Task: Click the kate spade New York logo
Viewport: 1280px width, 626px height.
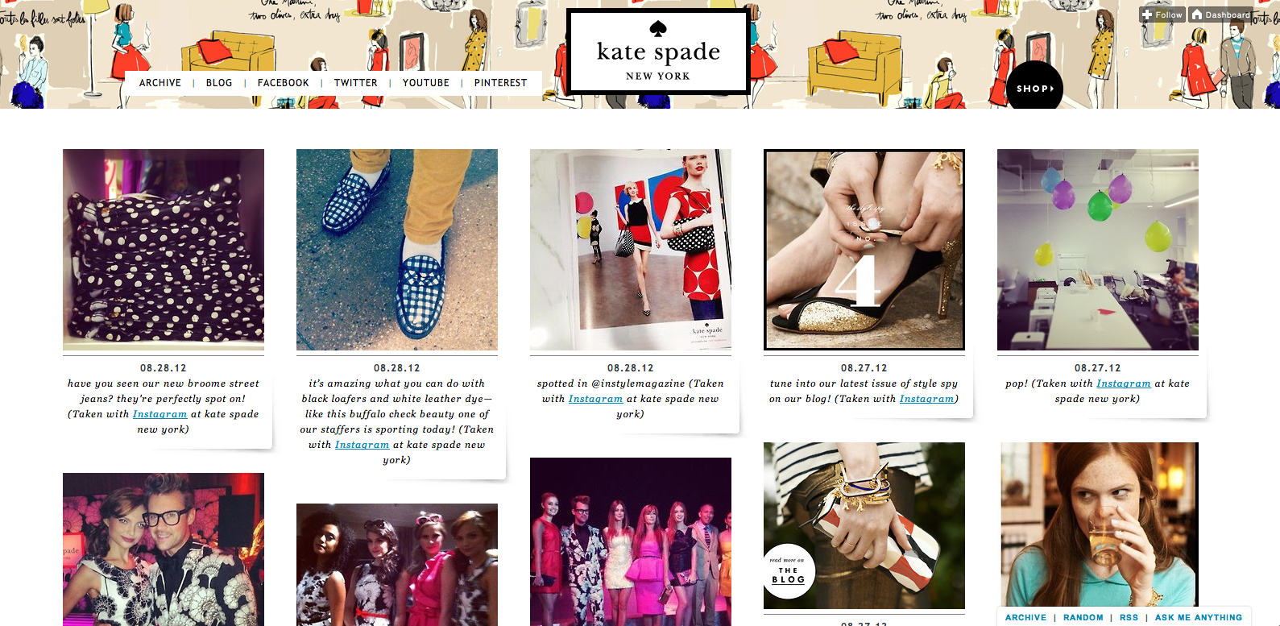Action: tap(658, 52)
